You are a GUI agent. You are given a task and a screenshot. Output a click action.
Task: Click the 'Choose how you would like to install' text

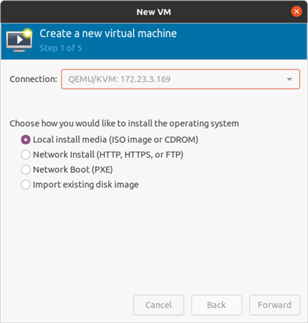124,123
